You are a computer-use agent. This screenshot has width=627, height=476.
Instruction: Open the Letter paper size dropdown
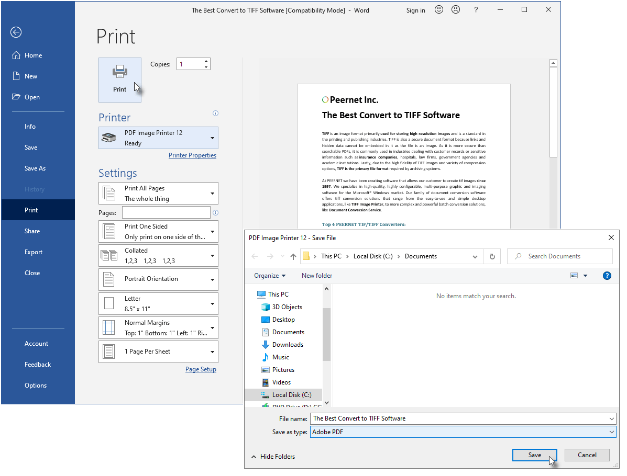pyautogui.click(x=212, y=303)
